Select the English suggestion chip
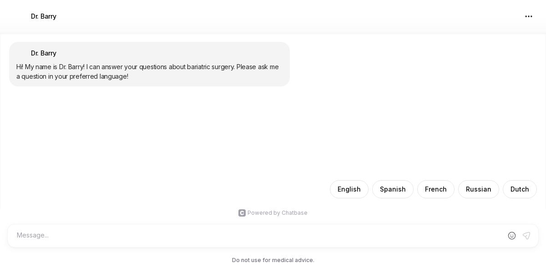Image resolution: width=546 pixels, height=273 pixels. click(x=349, y=189)
